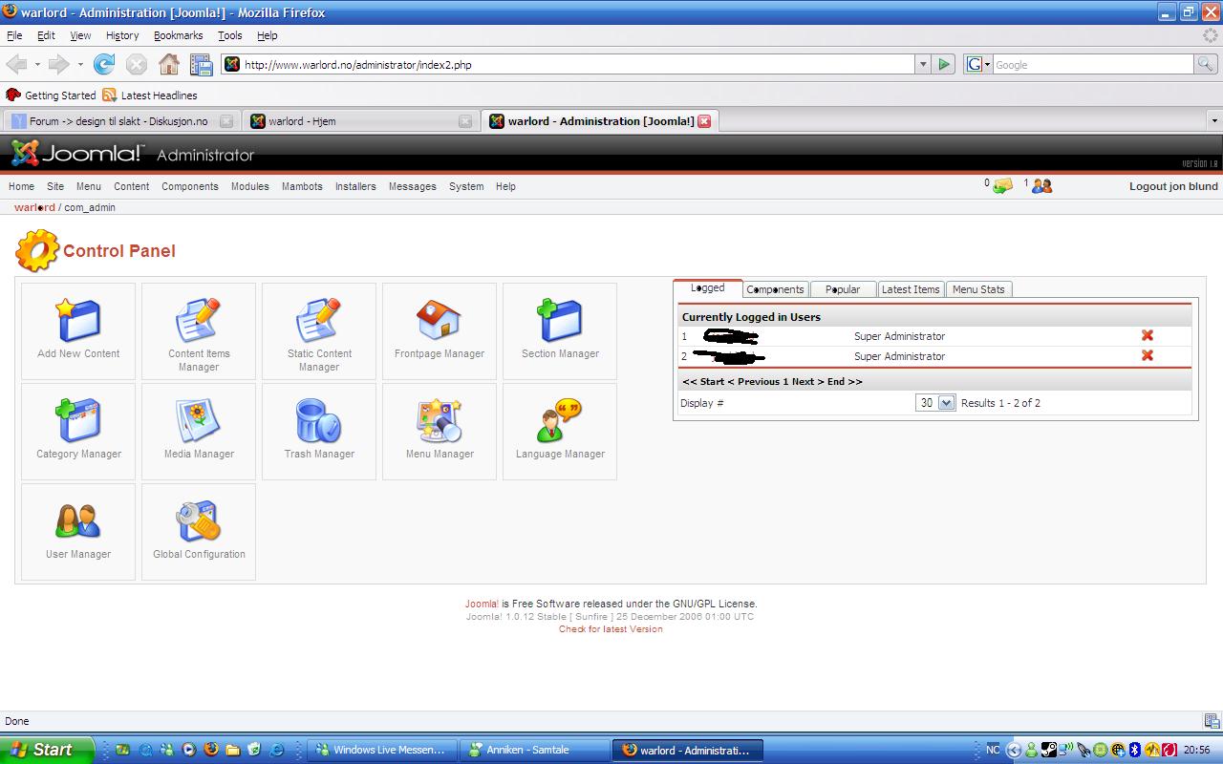Screen dimensions: 1223x764
Task: Force logout of user row 1
Action: 1148,335
